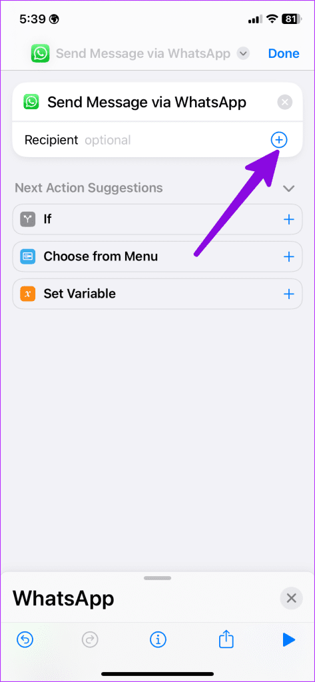Tap Done to finish editing
315x682 pixels.
point(284,53)
